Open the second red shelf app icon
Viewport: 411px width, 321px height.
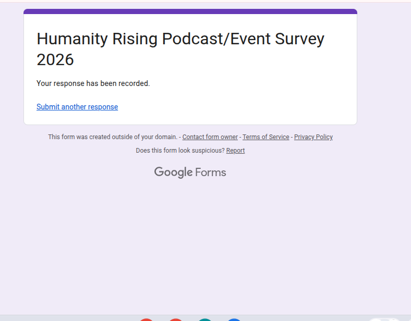click(176, 319)
